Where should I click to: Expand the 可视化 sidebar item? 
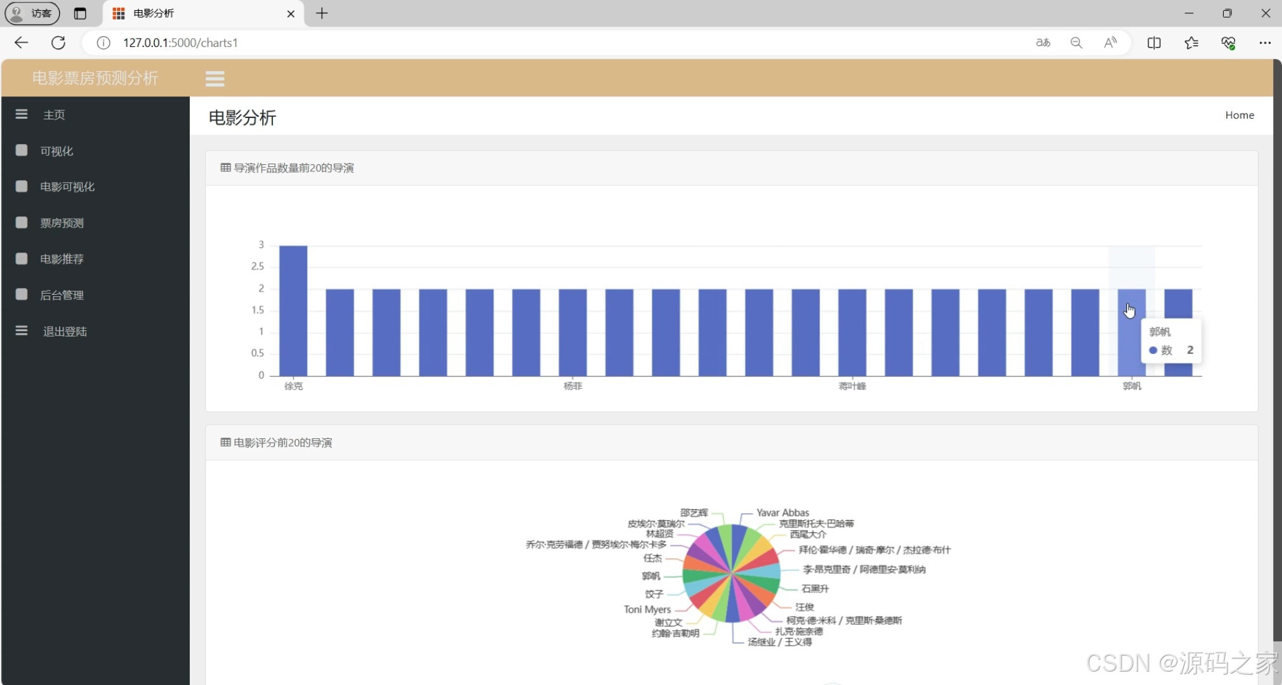(56, 151)
